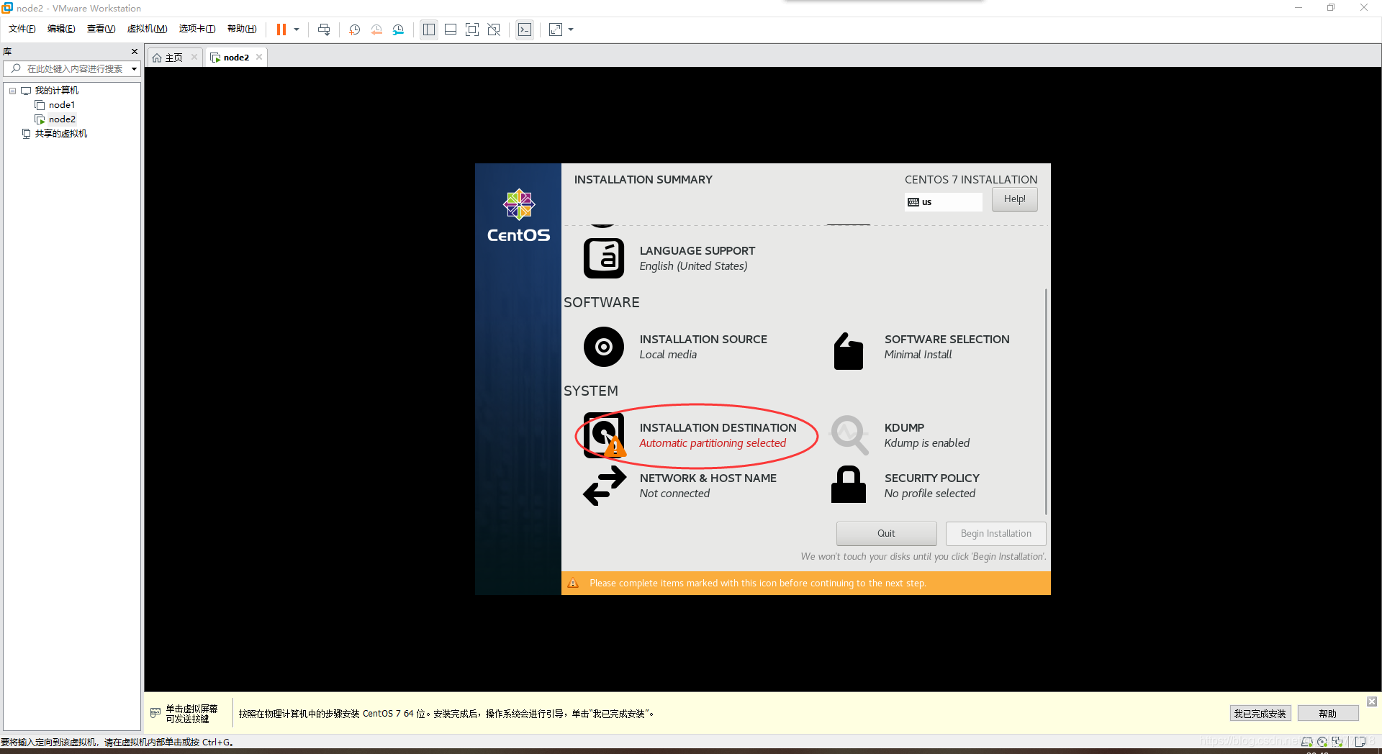Open the 查看(V) menu

[x=101, y=29]
